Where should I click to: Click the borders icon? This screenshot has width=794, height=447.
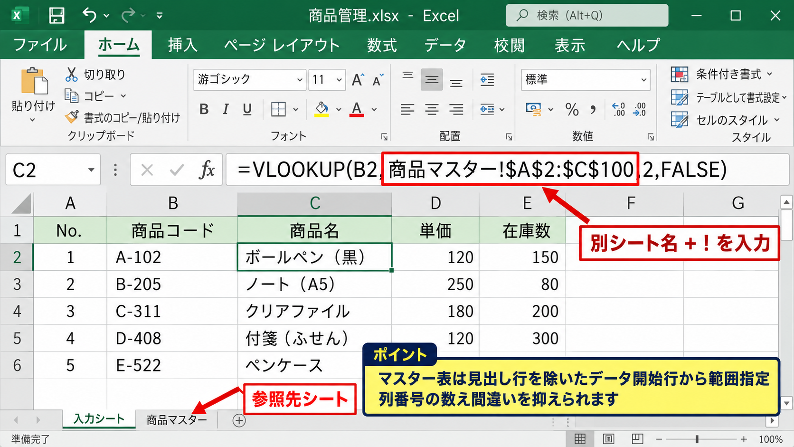tap(278, 109)
